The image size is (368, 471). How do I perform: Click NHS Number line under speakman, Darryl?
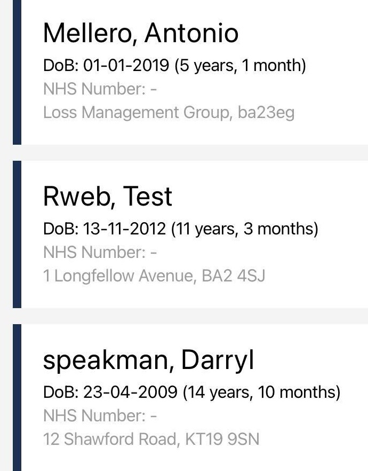(x=100, y=415)
